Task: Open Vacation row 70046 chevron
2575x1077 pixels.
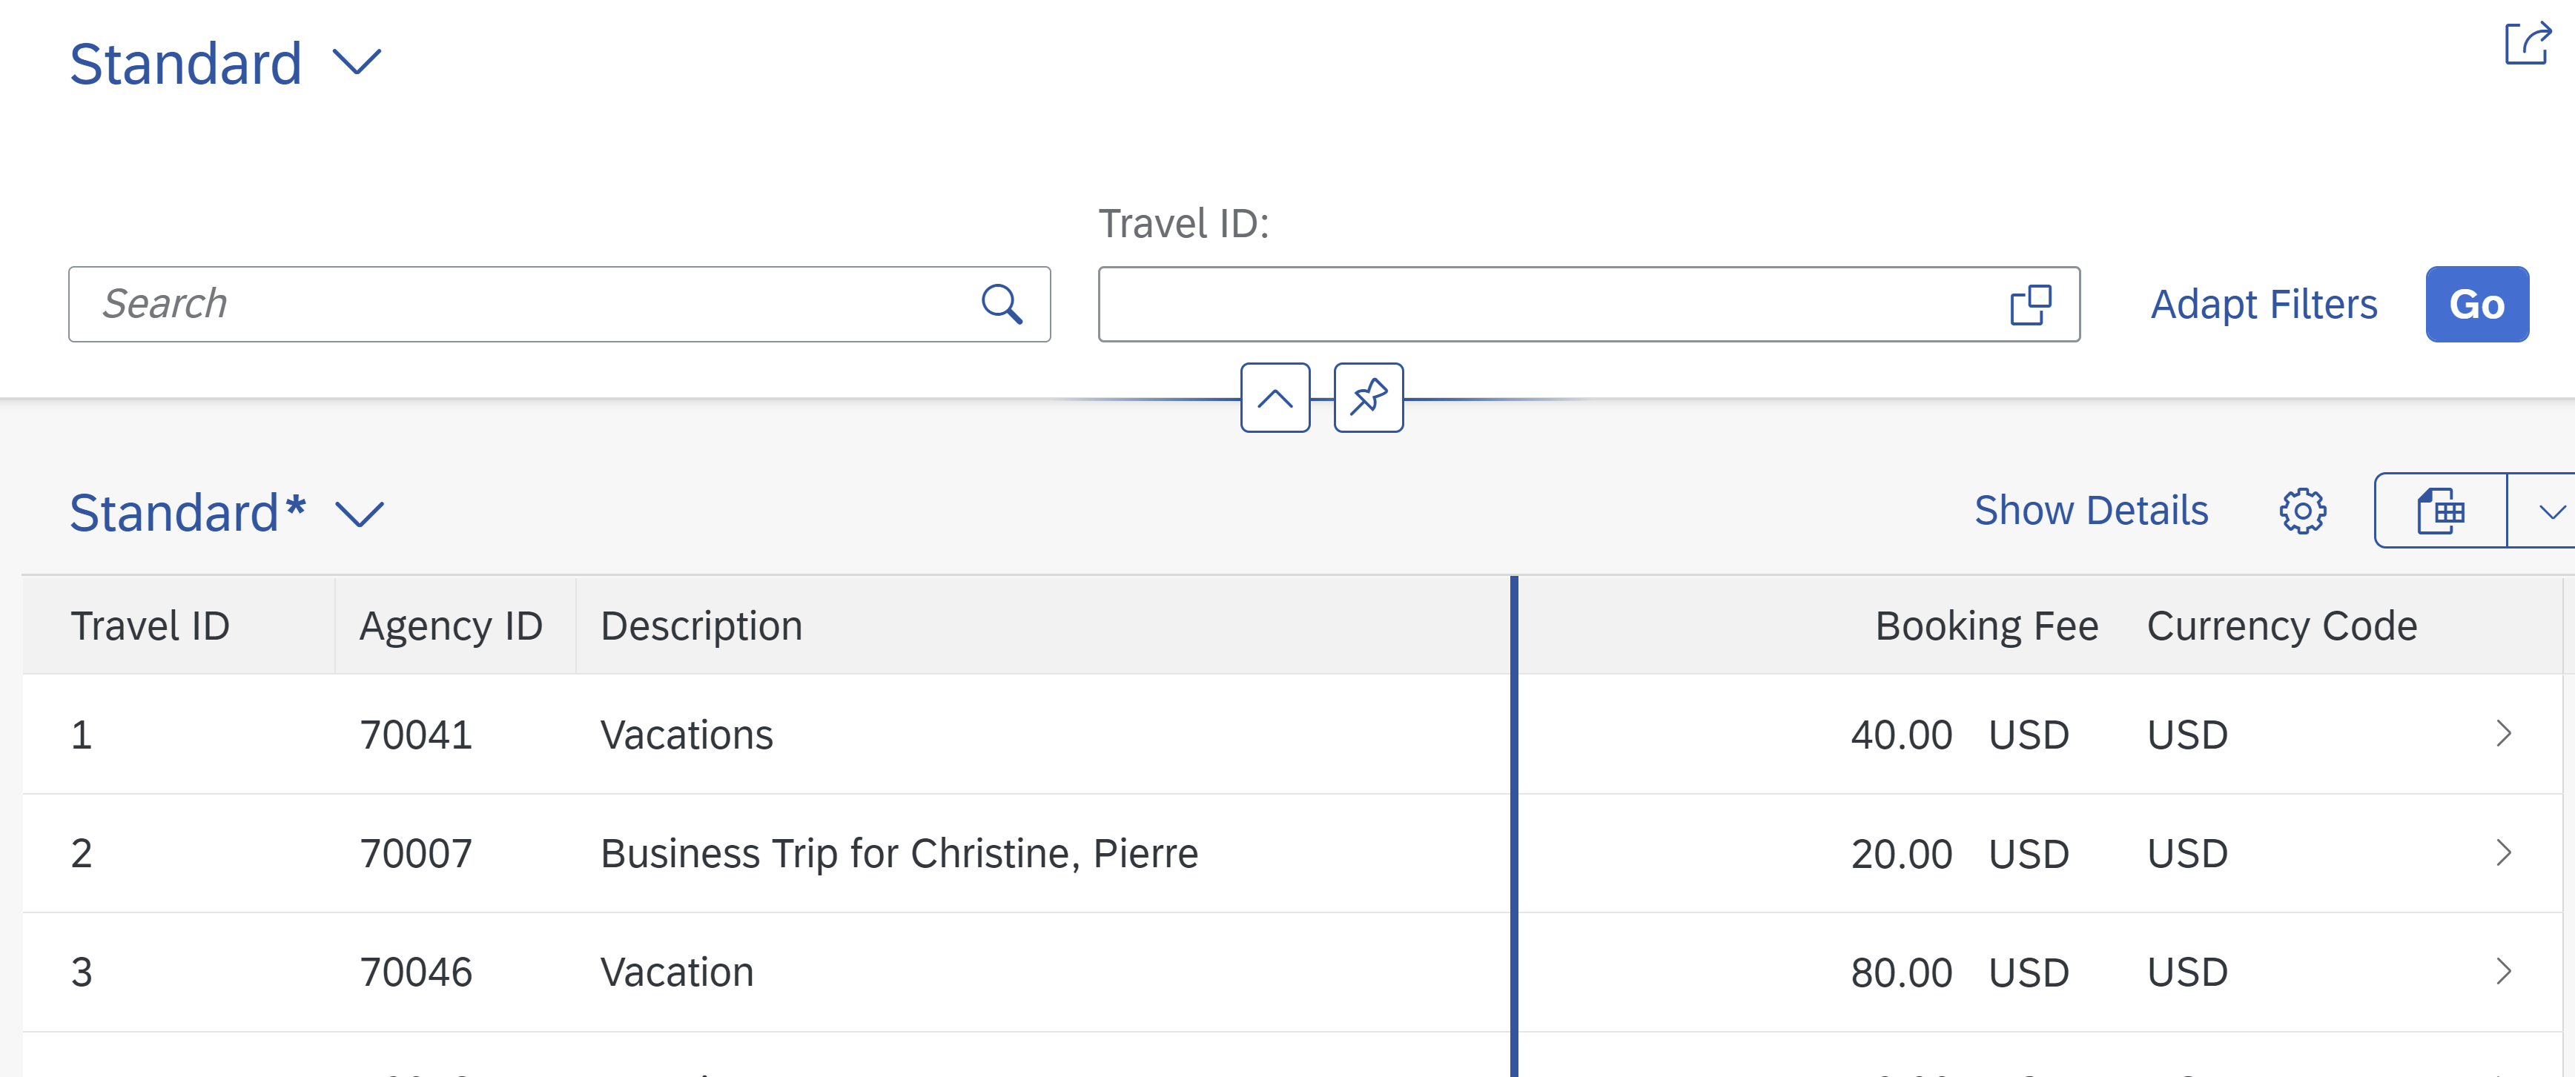Action: point(2503,972)
